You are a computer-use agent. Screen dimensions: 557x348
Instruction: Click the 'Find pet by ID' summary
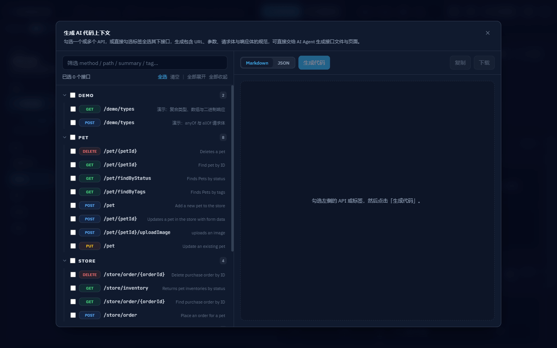tap(212, 165)
